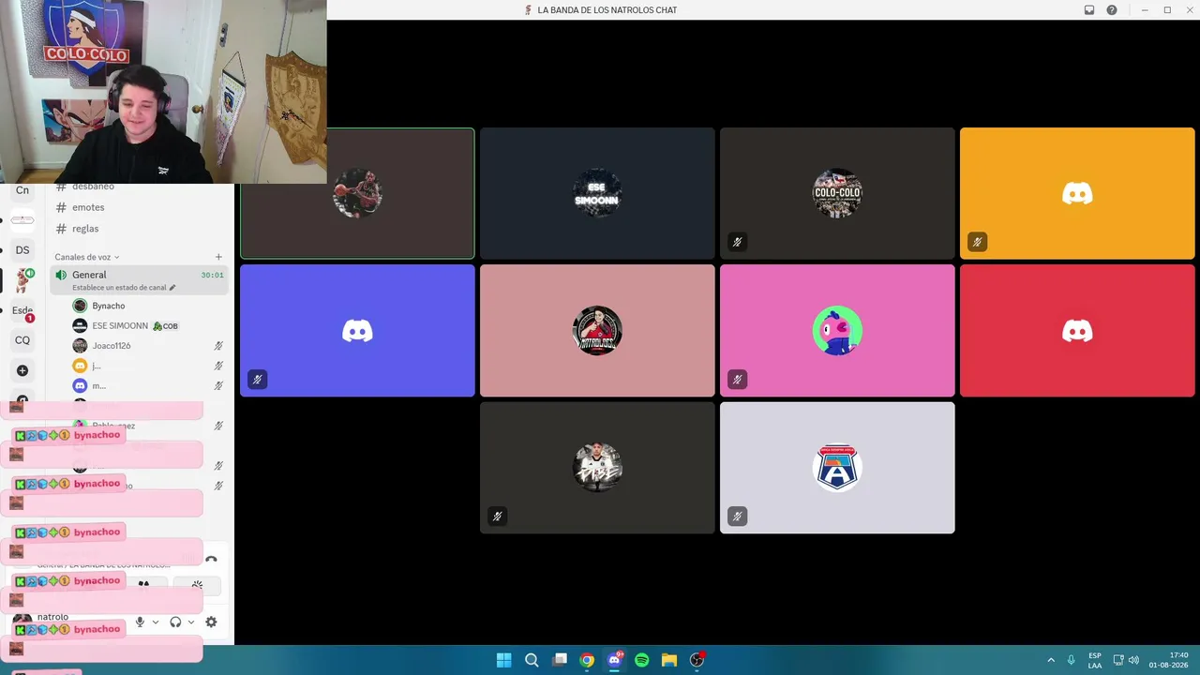Toggle microphone mute in user panel
The image size is (1200, 675).
tap(140, 622)
